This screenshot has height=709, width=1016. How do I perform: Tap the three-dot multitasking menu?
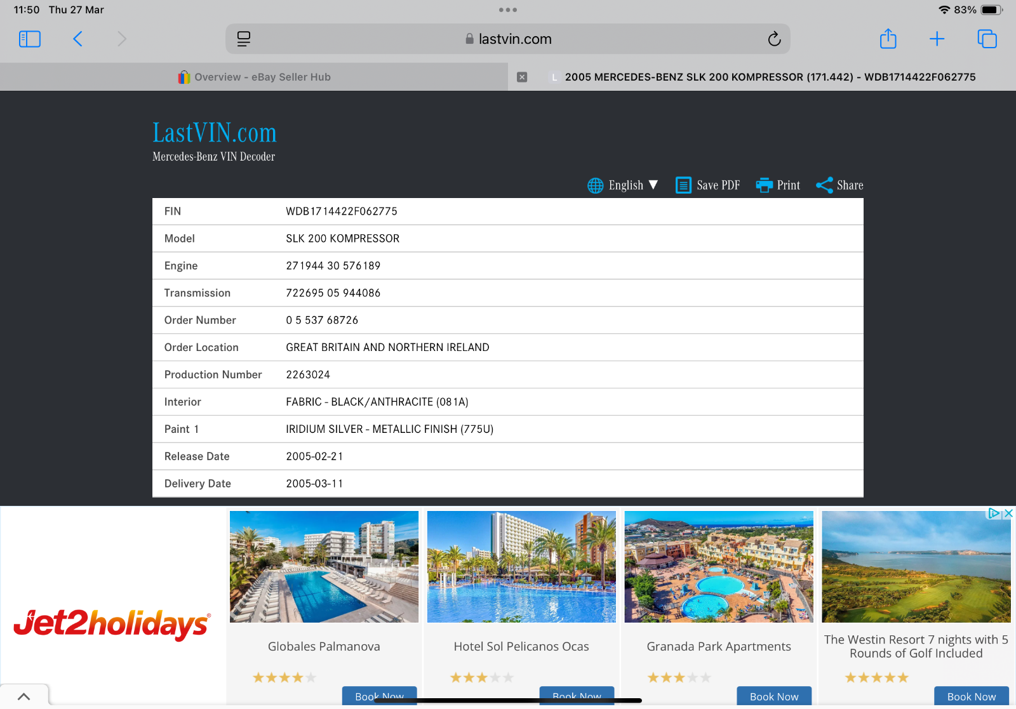(508, 10)
